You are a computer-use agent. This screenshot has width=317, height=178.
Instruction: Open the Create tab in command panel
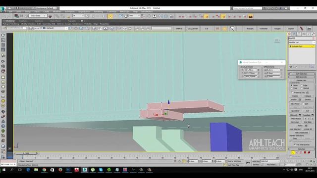(289, 34)
